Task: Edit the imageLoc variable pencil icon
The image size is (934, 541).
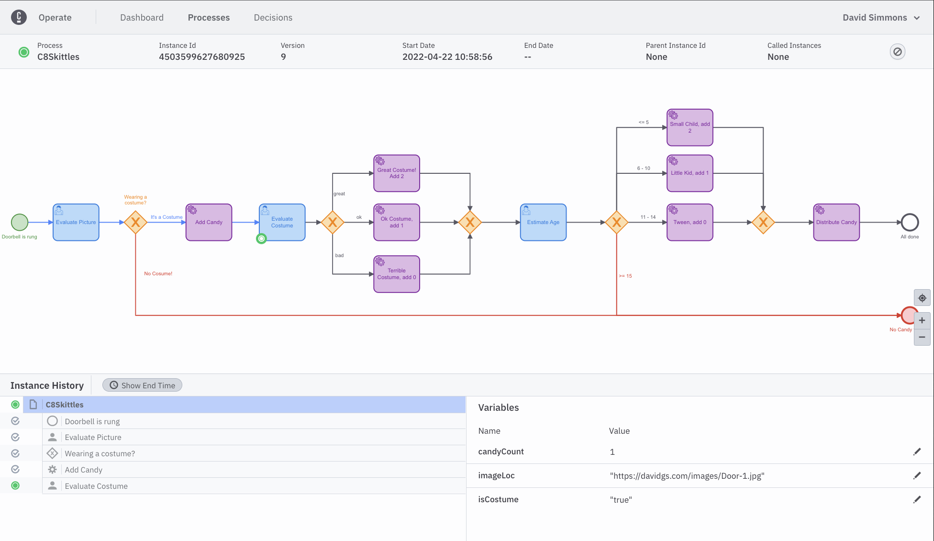Action: [x=917, y=475]
